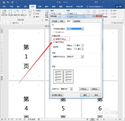Viewport: 125px width, 121px height.
Task: Click the zoom slider handle in status bar
Action: click(104, 119)
